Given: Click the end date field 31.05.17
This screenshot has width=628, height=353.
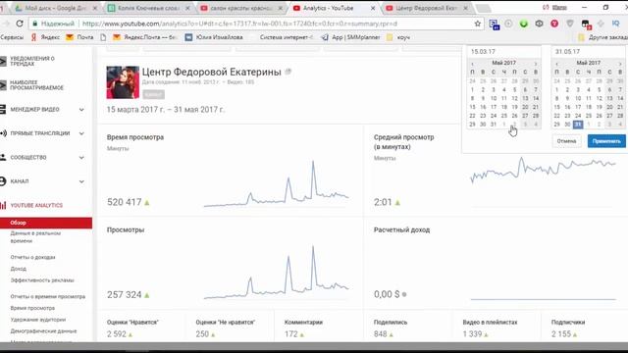Looking at the screenshot, I should (x=589, y=52).
